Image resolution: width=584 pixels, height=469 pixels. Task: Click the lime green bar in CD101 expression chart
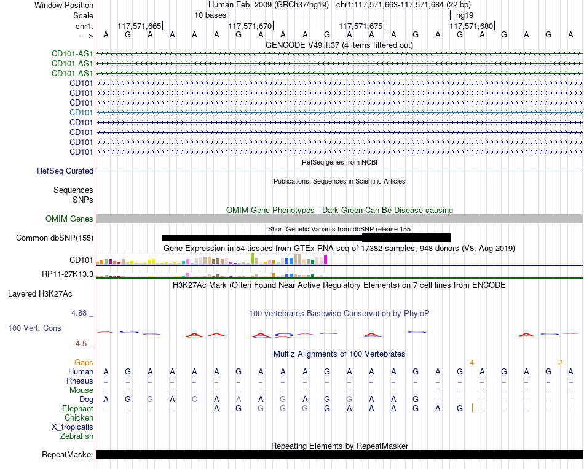click(x=253, y=258)
